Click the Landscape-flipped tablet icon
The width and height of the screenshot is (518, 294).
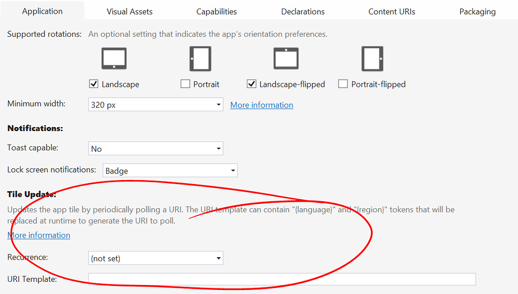(x=286, y=58)
